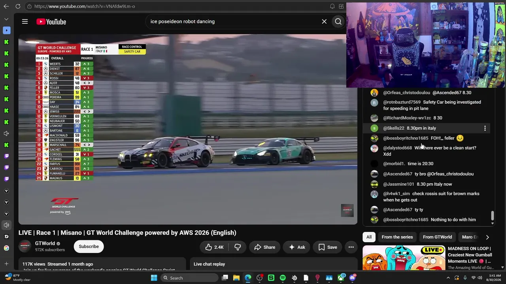The image size is (506, 284).
Task: Click the browser notification bell icon
Action: click(332, 6)
